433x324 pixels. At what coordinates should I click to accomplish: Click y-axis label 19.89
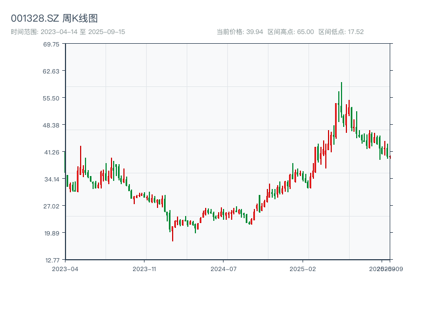[51, 233]
